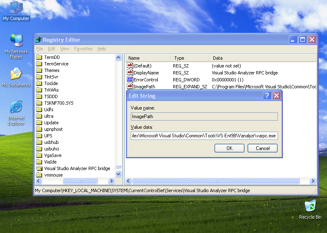Click the (Default) string value icon
Image resolution: width=327 pixels, height=233 pixels.
130,65
